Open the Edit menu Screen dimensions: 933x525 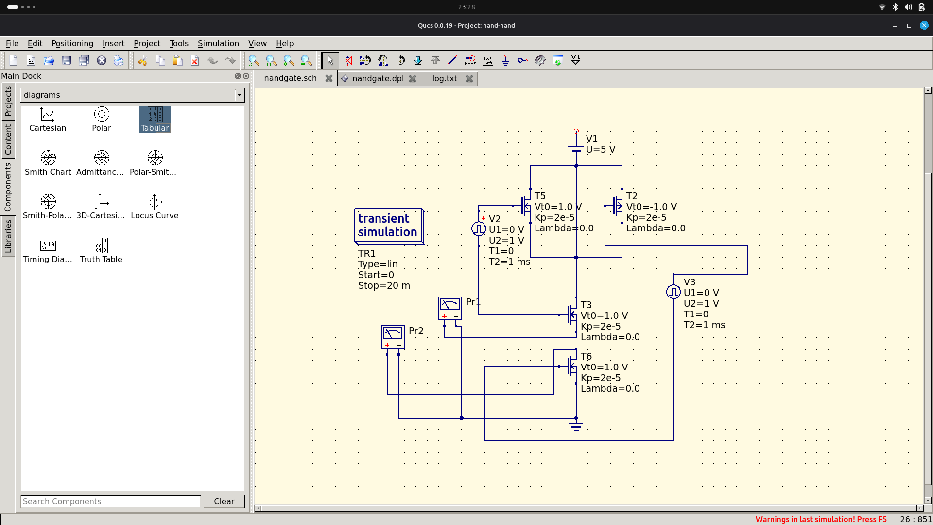click(x=35, y=43)
